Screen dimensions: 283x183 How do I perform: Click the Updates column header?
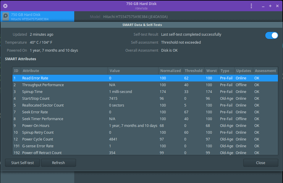244,71
